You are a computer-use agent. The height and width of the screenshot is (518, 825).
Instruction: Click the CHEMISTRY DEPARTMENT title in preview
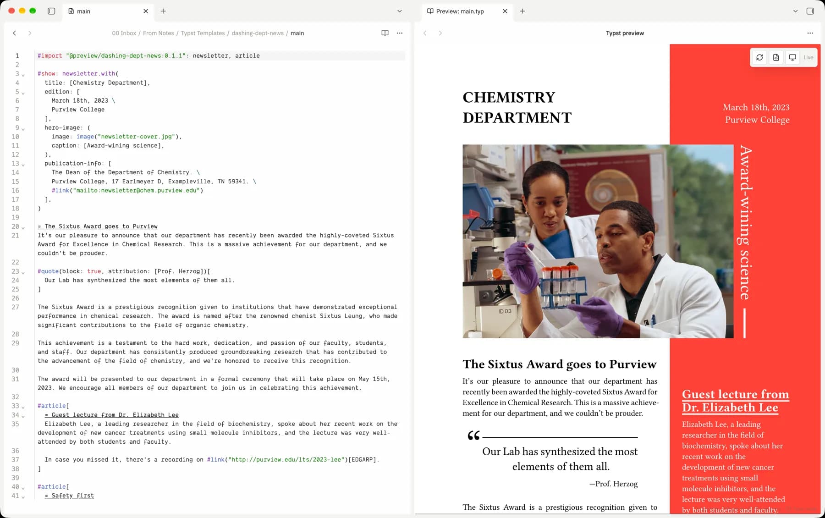click(x=517, y=107)
